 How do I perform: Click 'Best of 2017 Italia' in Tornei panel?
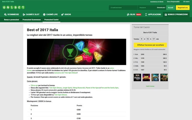(x=150, y=33)
